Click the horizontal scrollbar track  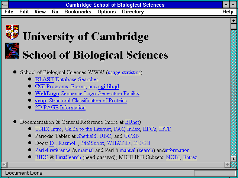point(116,165)
